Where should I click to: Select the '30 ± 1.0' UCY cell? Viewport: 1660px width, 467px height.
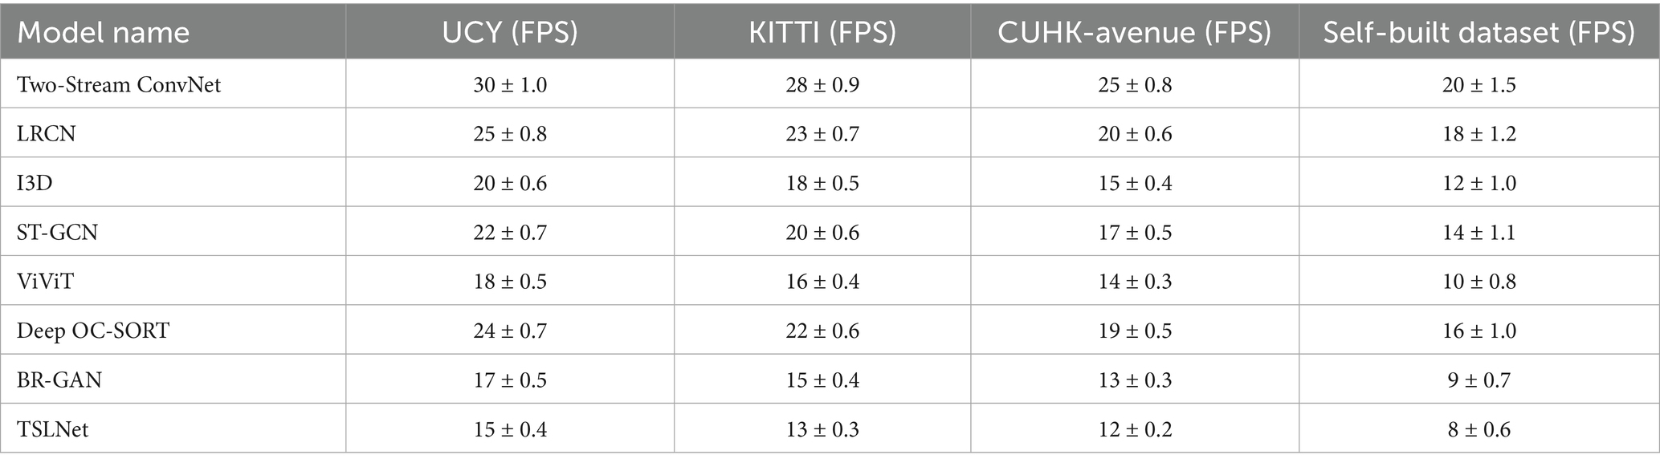coord(510,84)
